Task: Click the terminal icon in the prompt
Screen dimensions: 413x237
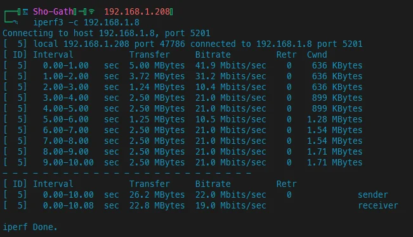Action: coord(25,12)
